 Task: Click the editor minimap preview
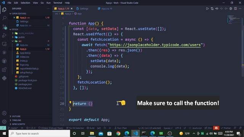click(x=234, y=19)
